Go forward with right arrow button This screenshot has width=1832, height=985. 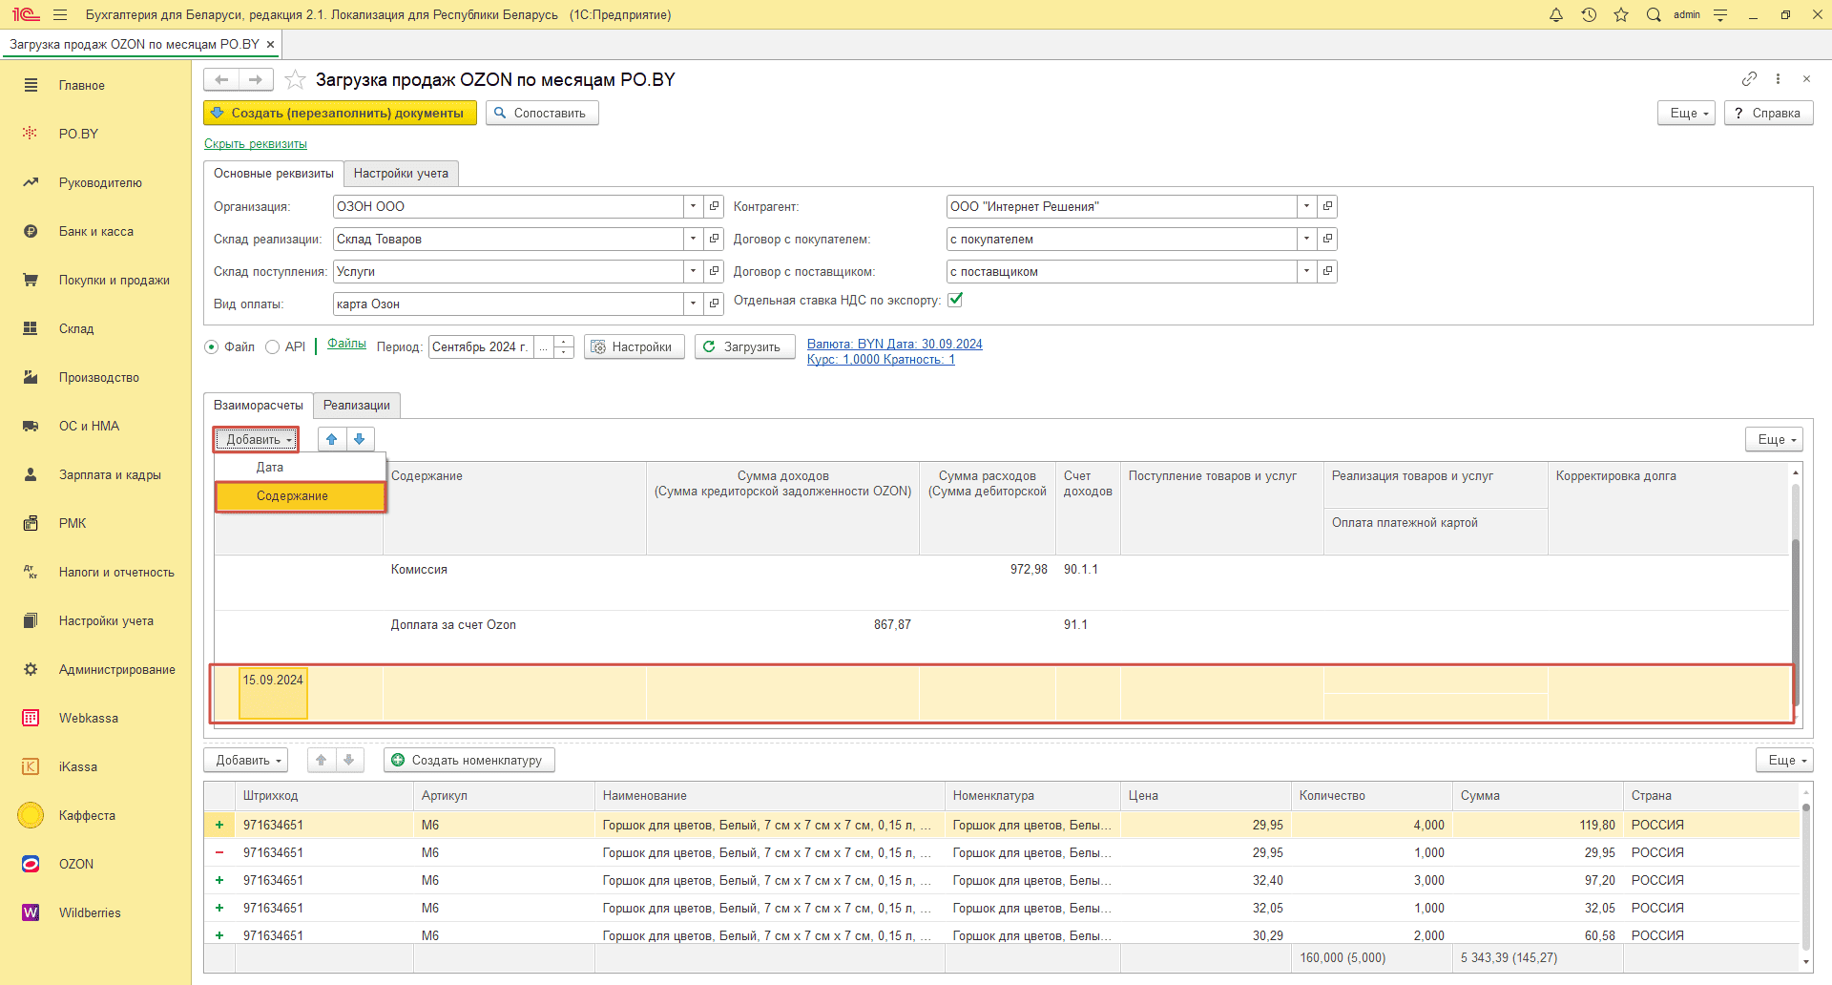(256, 80)
